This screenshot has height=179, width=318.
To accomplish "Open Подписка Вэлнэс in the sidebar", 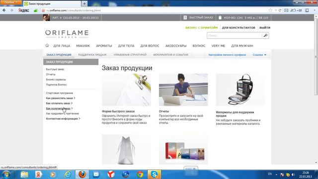I will pos(56,85).
